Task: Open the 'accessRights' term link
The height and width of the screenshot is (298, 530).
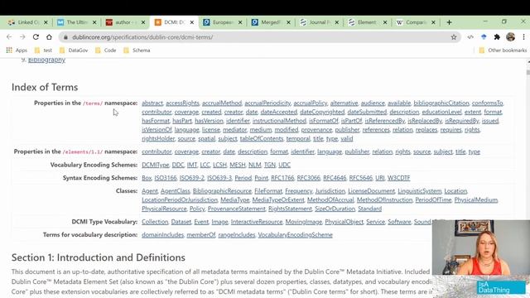Action: click(x=182, y=103)
